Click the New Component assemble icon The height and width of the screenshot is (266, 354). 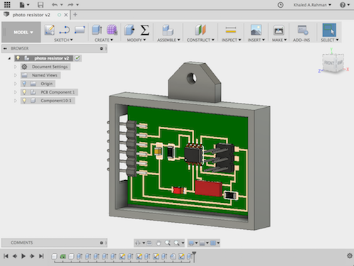(168, 30)
